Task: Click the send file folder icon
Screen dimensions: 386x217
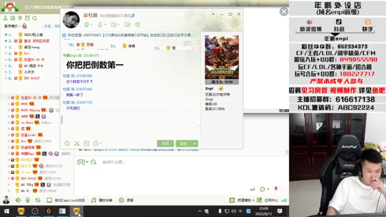Action: [x=113, y=25]
